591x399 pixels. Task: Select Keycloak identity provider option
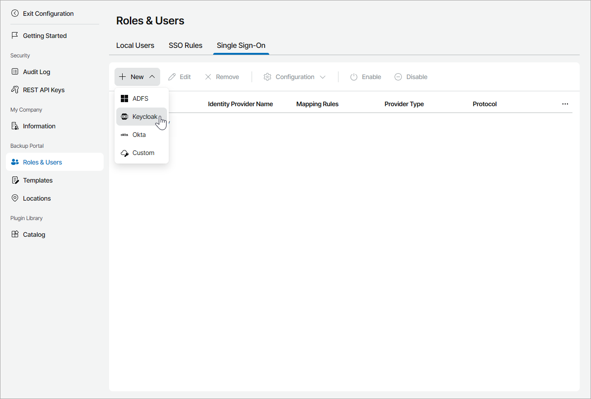point(145,117)
